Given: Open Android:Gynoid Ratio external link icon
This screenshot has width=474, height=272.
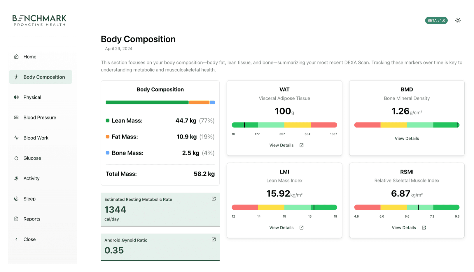Looking at the screenshot, I should pyautogui.click(x=214, y=239).
